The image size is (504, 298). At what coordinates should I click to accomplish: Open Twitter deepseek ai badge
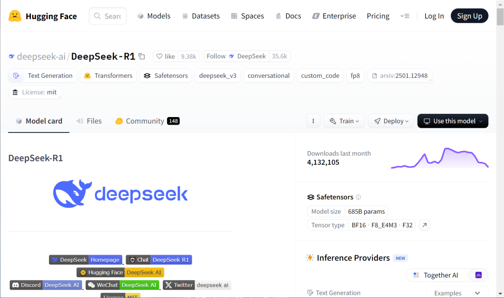(x=197, y=285)
